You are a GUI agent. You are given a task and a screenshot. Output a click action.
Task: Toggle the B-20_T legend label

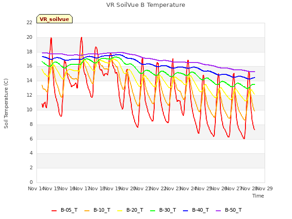(135, 210)
